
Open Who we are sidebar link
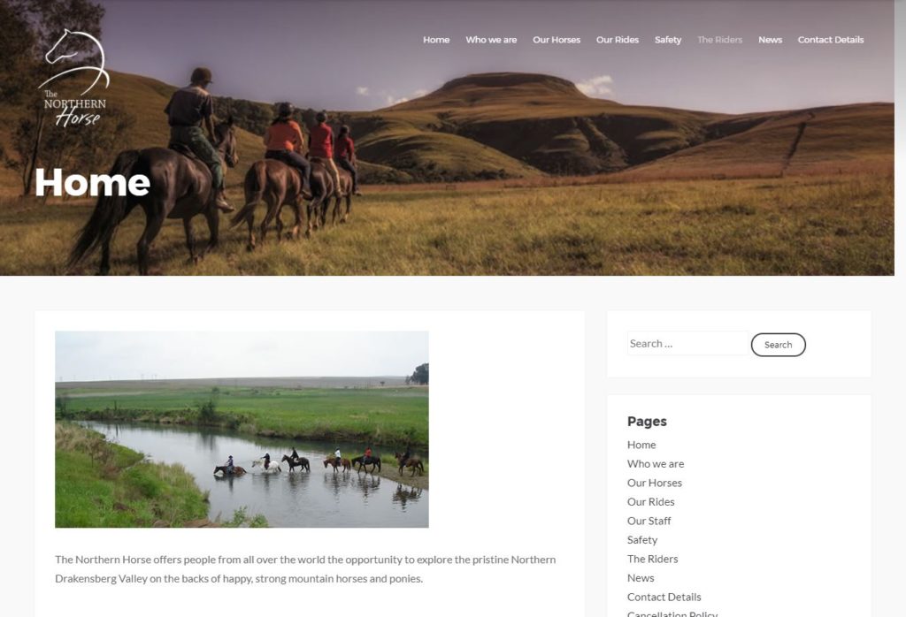tap(656, 464)
